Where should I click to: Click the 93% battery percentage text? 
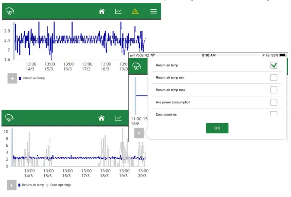tap(275, 55)
